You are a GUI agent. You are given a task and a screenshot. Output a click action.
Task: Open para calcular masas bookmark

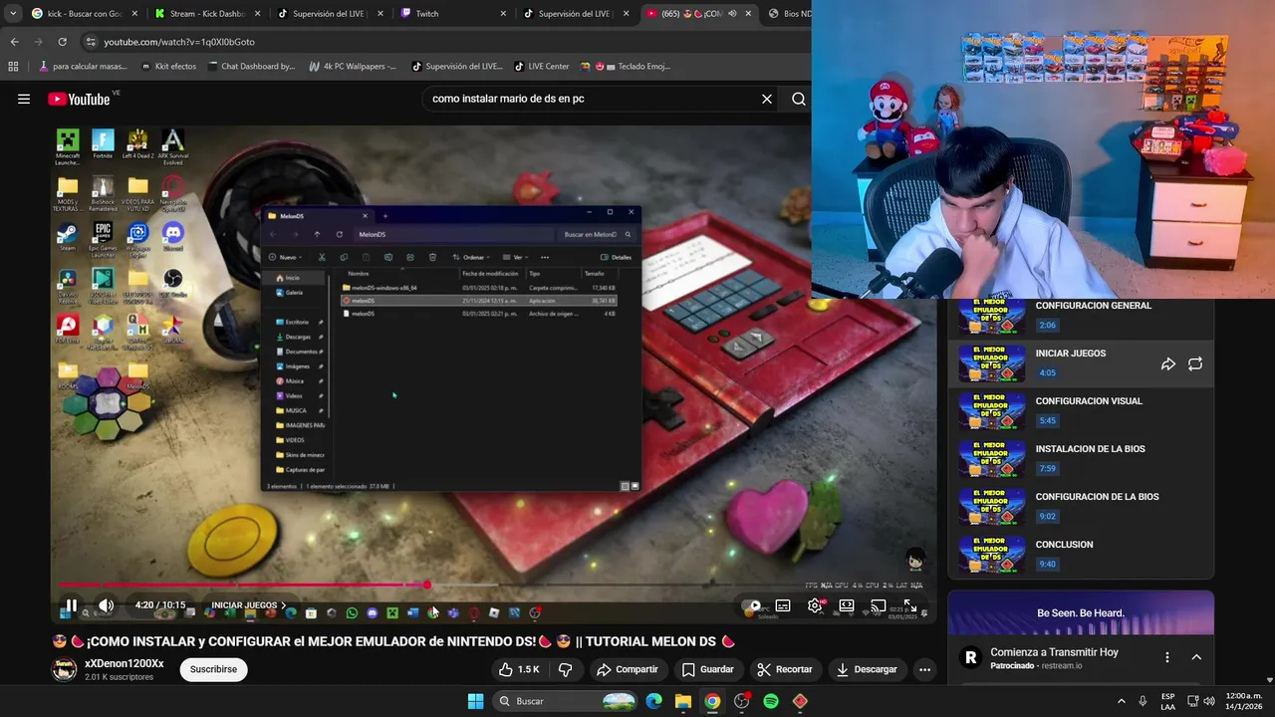coord(83,67)
